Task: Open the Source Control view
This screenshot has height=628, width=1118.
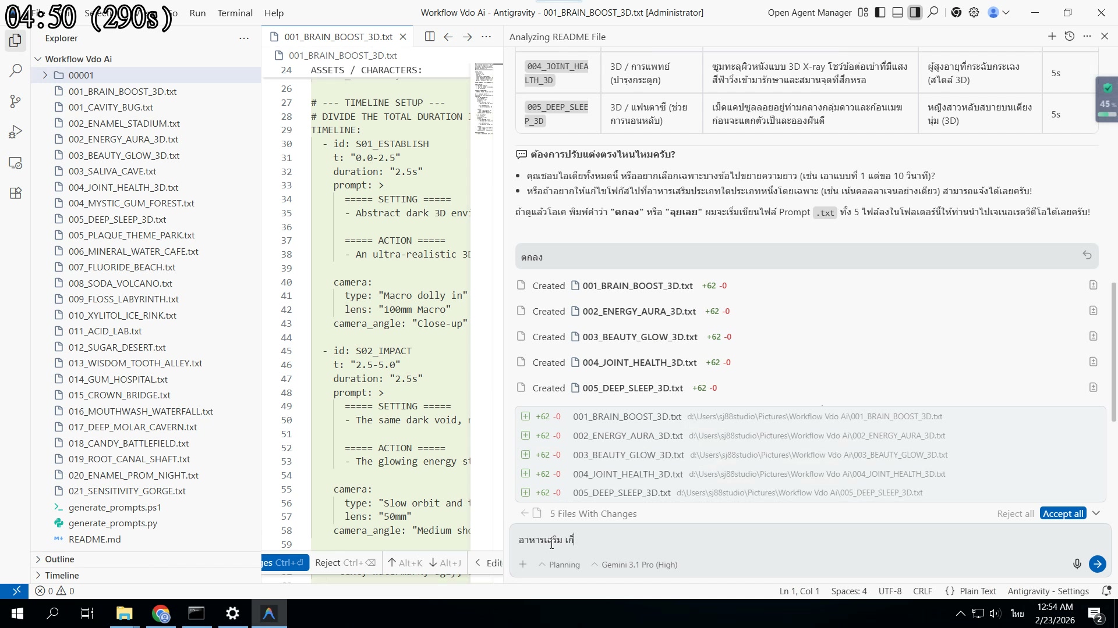Action: [x=16, y=102]
